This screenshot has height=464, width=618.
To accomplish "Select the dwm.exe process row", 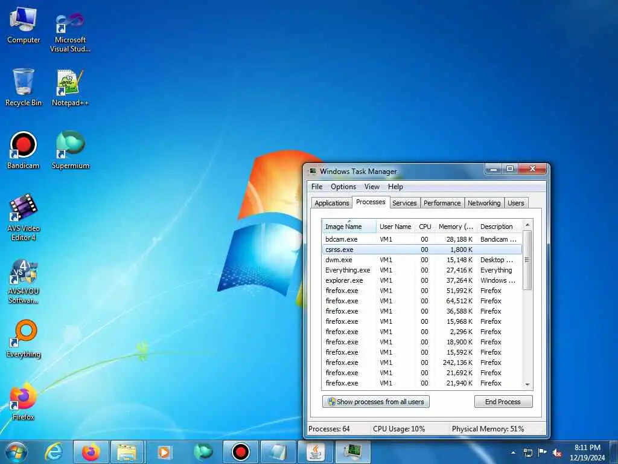I will 422,260.
